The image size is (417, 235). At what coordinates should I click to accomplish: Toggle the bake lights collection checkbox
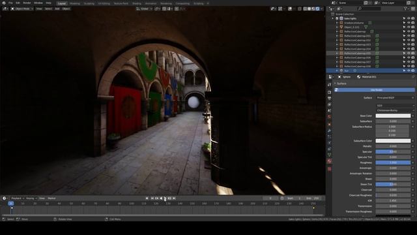coord(337,18)
